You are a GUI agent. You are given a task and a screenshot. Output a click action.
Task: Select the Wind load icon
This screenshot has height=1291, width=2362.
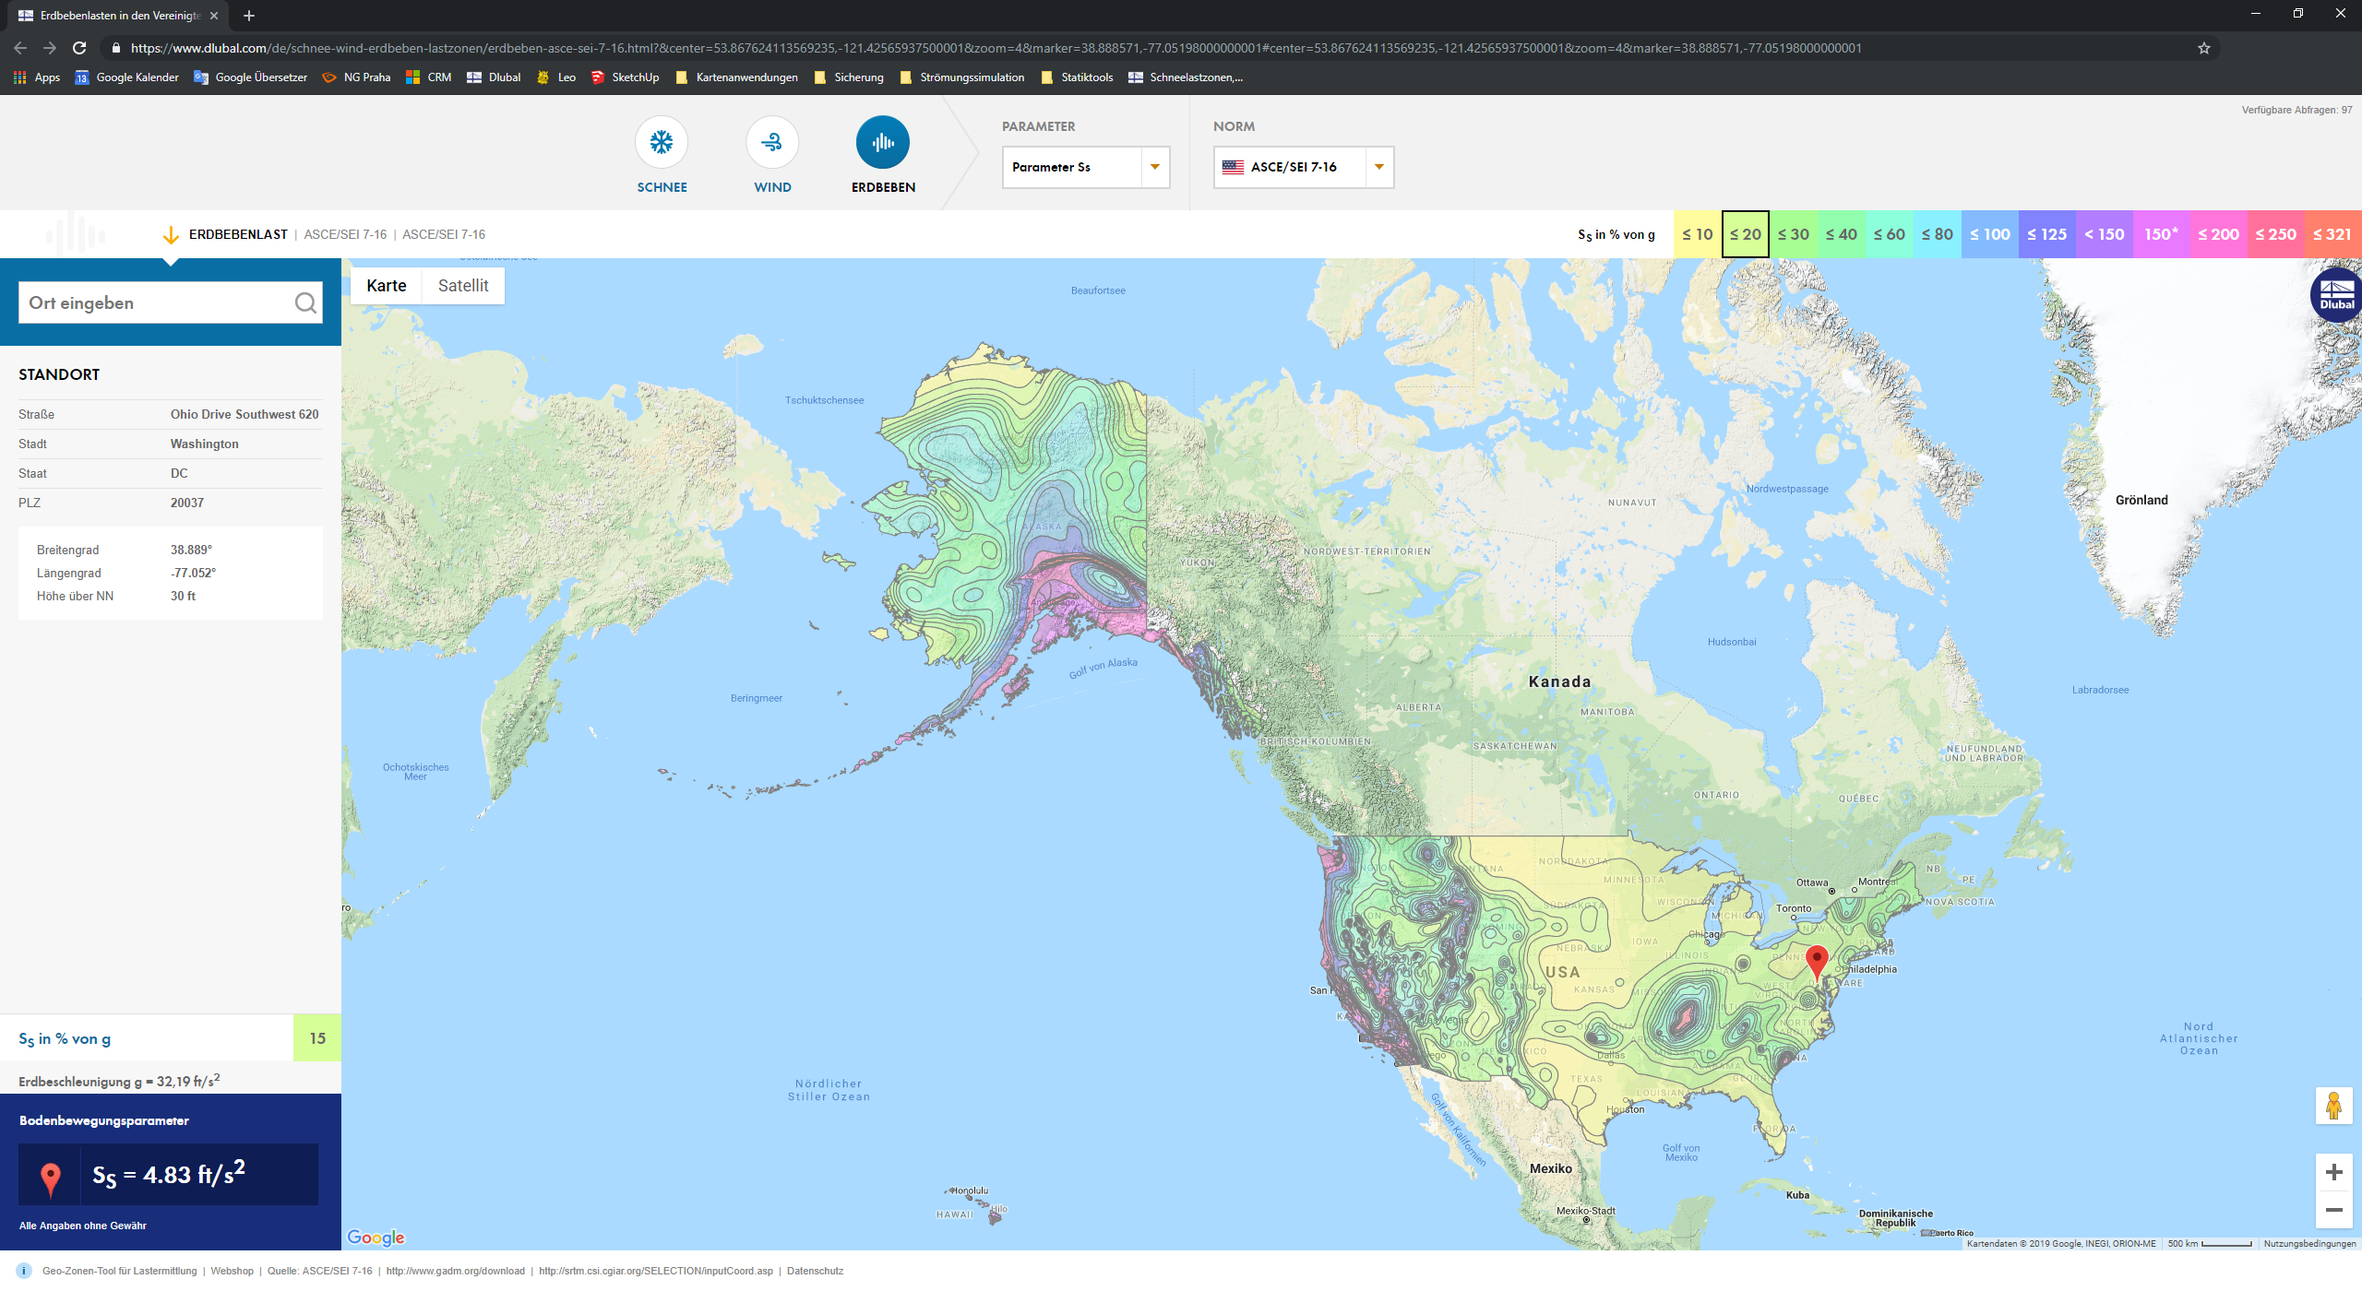pyautogui.click(x=772, y=142)
